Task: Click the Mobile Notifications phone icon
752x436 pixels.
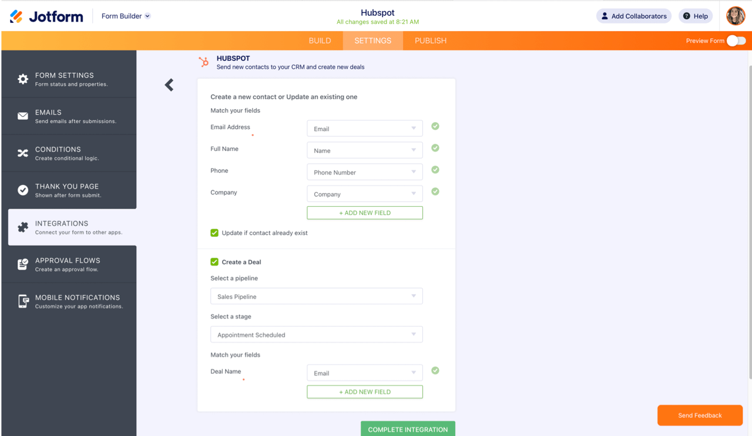Action: (23, 301)
